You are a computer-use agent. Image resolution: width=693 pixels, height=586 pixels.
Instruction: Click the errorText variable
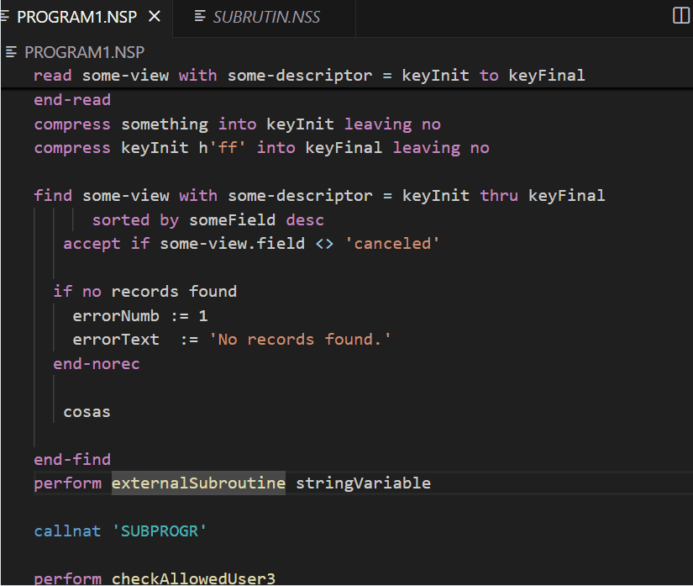pos(116,340)
